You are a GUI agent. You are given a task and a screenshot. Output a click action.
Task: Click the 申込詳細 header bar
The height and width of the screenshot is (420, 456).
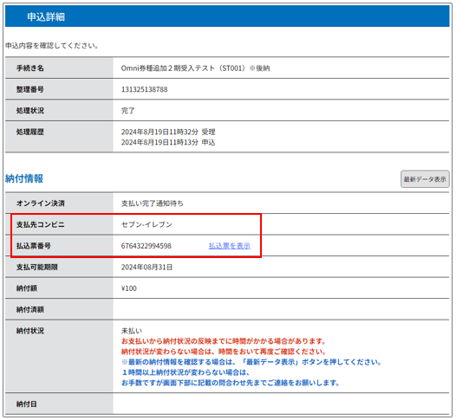[x=227, y=16]
